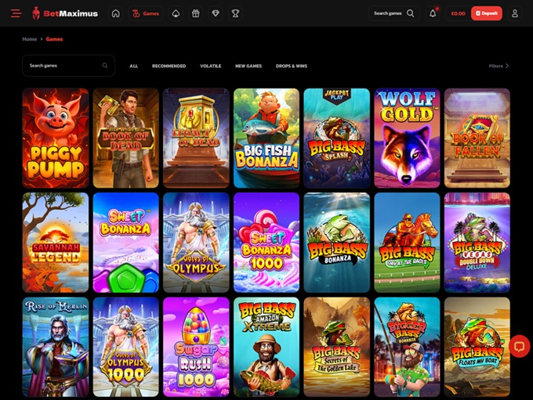Focus the Search games field below breadcrumb
The image size is (533, 400).
(x=64, y=66)
